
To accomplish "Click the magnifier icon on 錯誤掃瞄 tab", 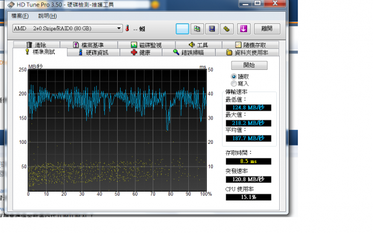I will point(176,52).
